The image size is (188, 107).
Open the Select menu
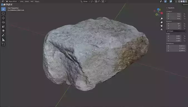(x=27, y=1)
